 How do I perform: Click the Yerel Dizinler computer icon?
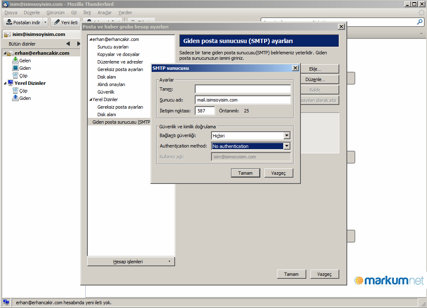coord(10,83)
